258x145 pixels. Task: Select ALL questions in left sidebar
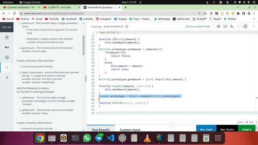7,47
